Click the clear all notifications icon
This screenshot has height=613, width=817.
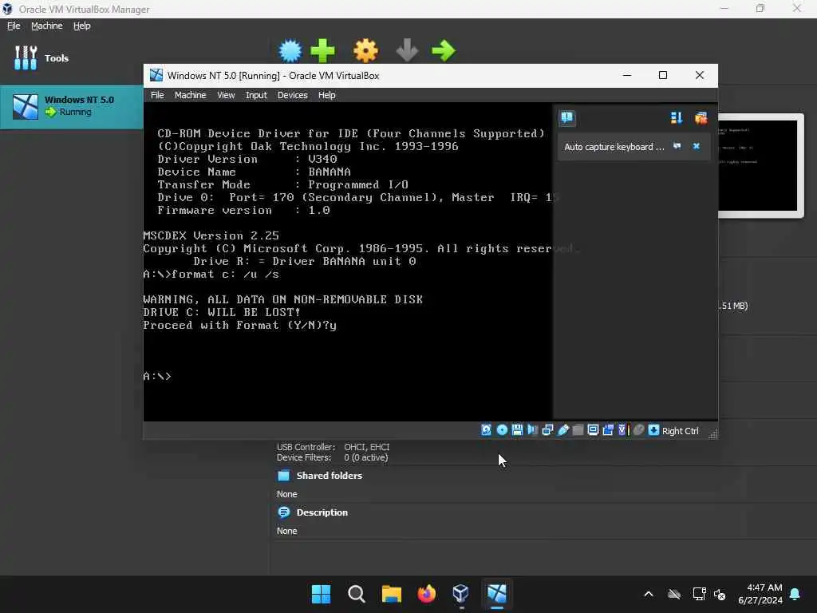click(701, 118)
